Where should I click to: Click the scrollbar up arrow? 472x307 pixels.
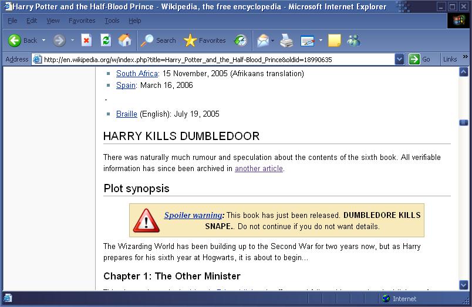coord(464,72)
